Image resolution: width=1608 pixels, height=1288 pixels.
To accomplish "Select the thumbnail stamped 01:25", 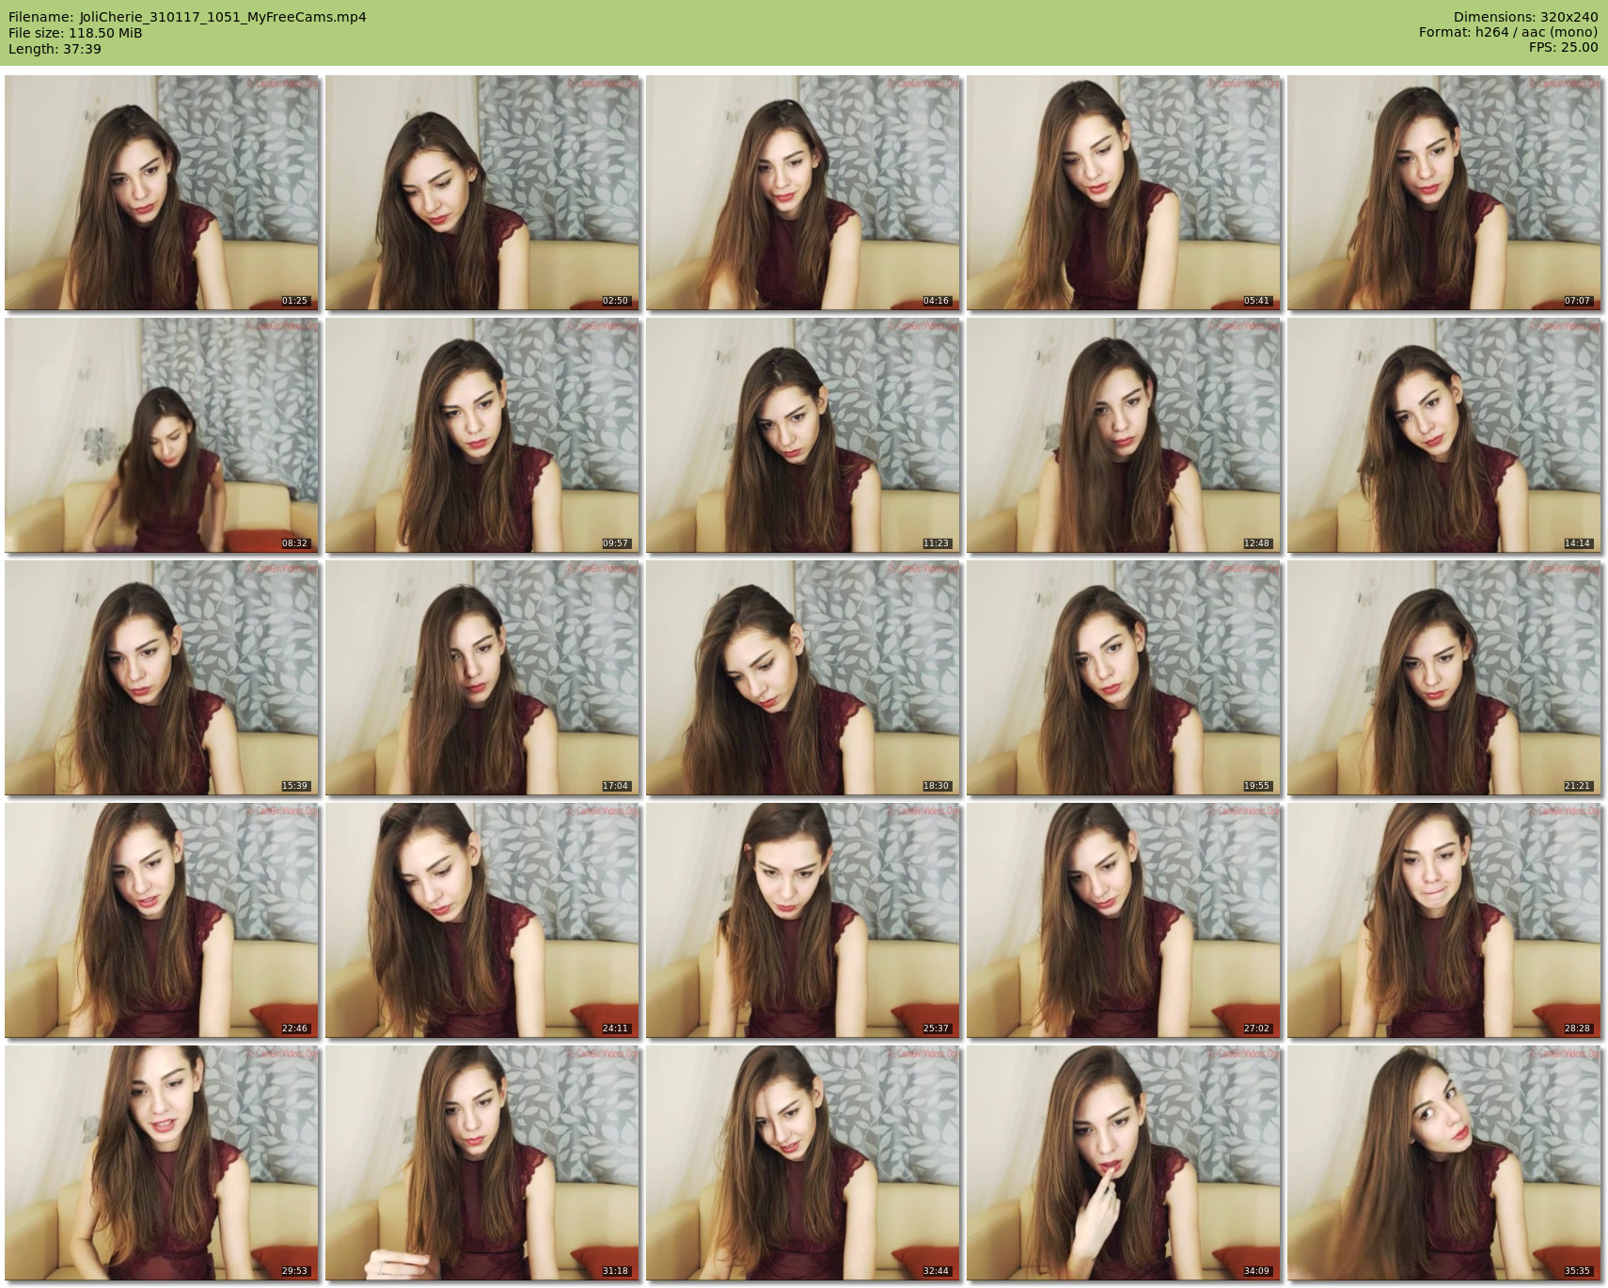I will coord(162,193).
